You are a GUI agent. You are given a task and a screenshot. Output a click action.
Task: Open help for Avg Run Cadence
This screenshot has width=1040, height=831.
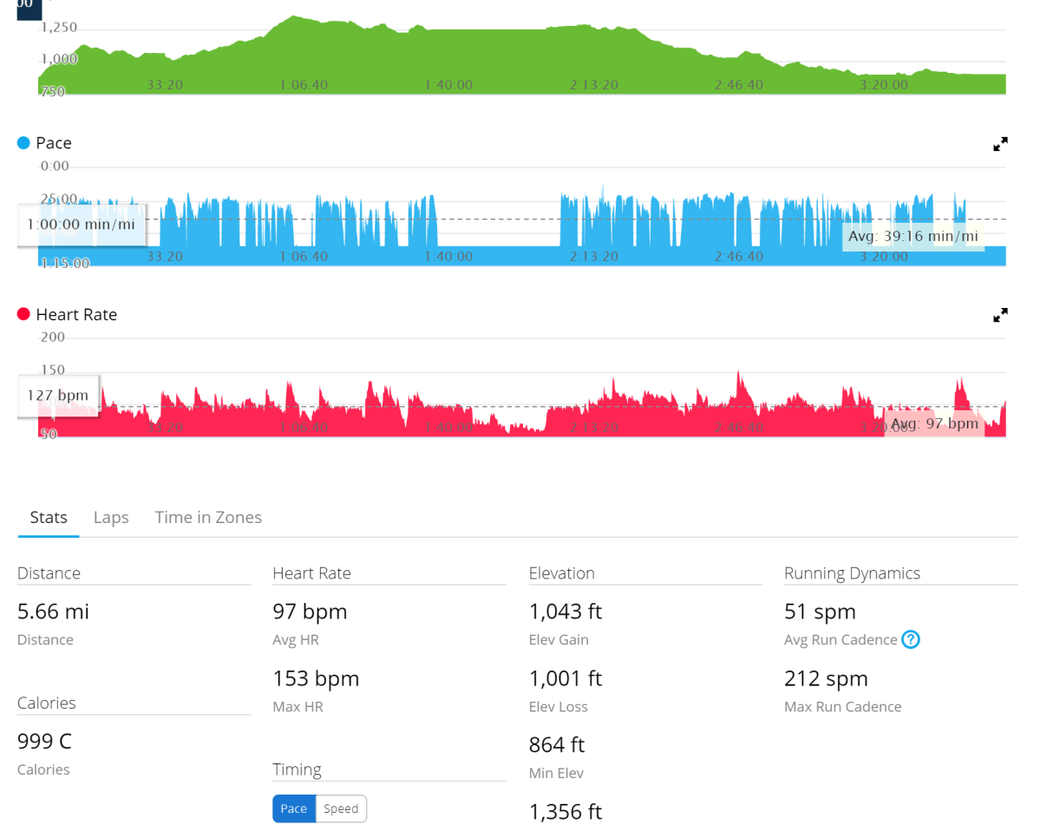pos(910,640)
